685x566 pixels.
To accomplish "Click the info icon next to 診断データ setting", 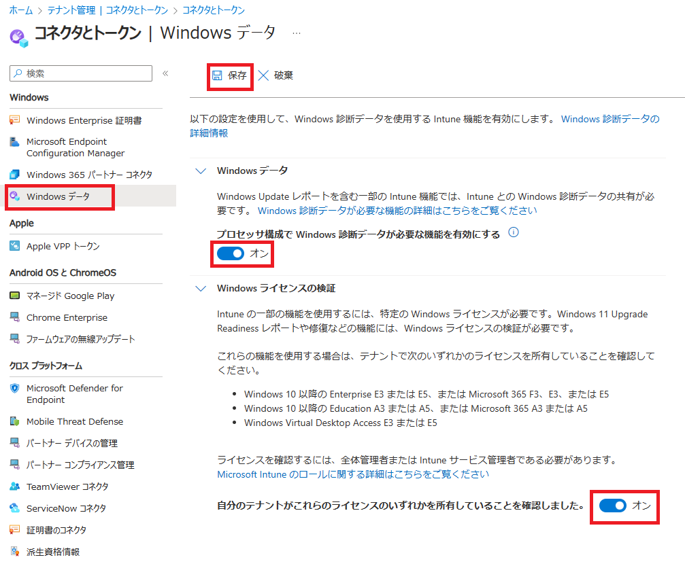I will click(513, 232).
